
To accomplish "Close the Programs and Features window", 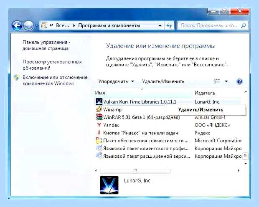I will click(x=240, y=11).
